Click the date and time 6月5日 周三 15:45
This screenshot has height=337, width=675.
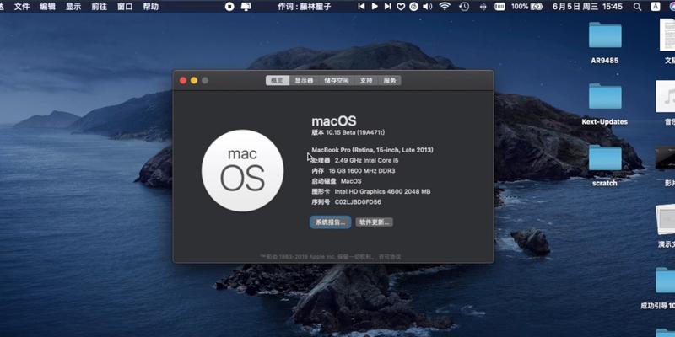(x=587, y=7)
